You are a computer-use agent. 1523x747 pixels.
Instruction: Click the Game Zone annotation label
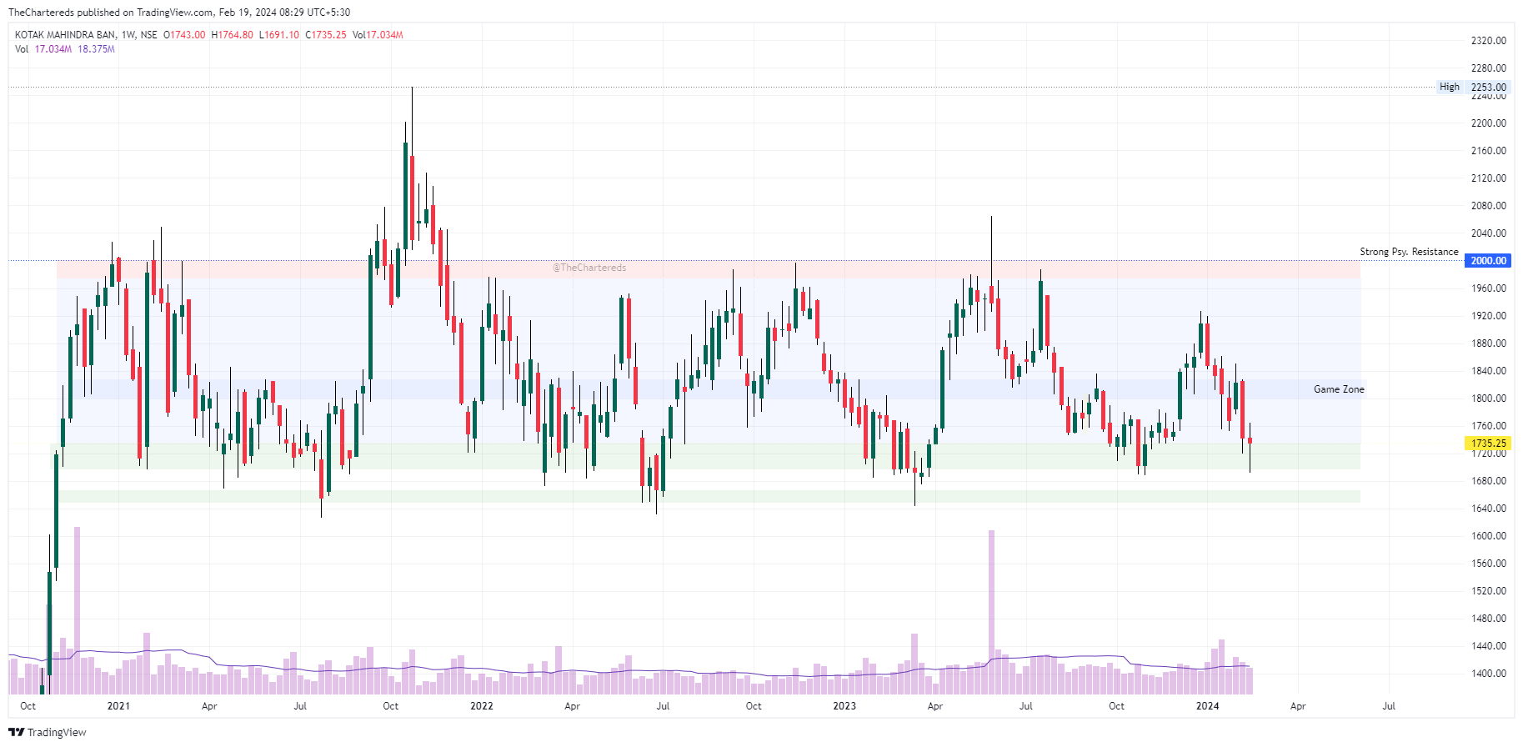[1339, 389]
